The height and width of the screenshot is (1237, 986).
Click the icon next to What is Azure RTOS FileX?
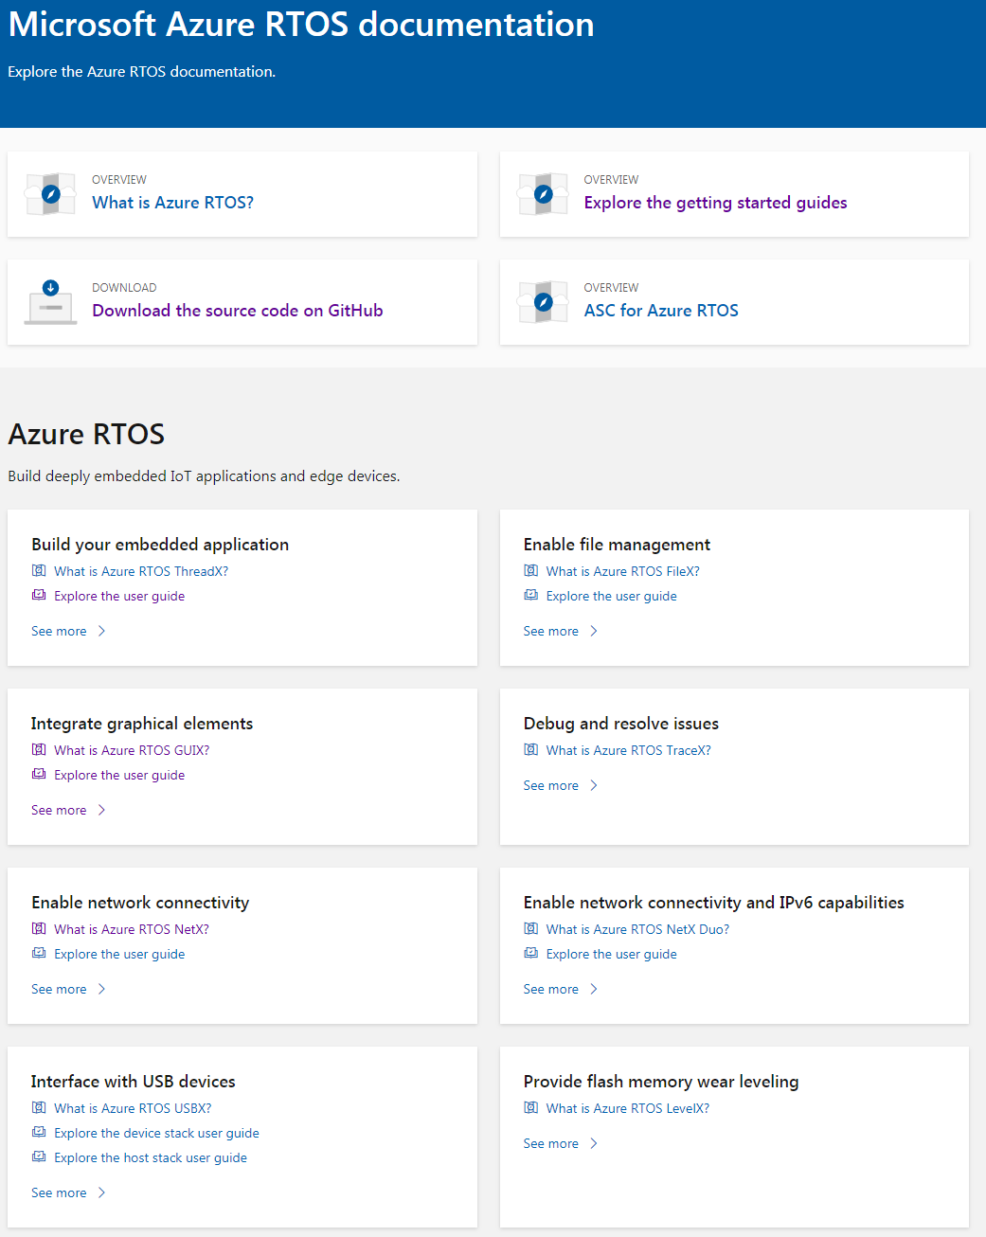point(531,571)
